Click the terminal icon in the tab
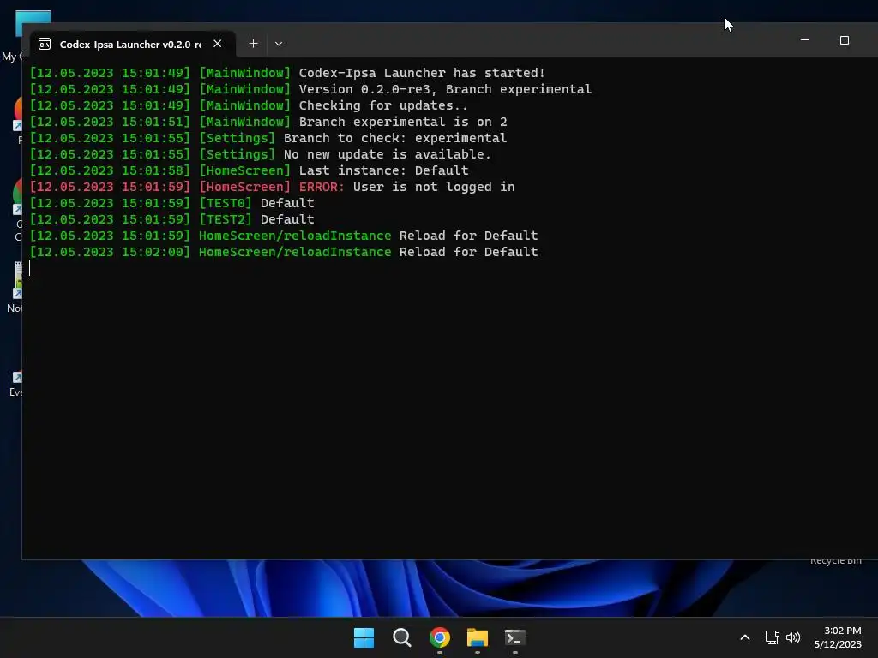 coord(45,45)
